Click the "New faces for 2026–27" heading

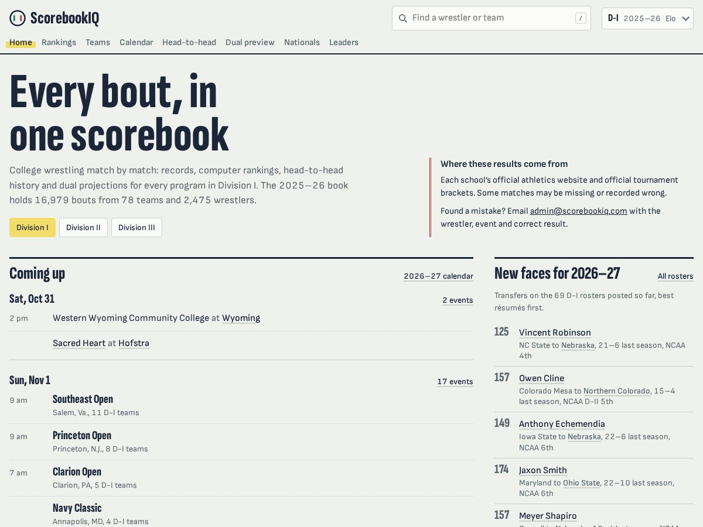pos(557,273)
